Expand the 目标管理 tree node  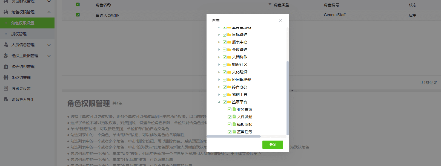point(219,35)
